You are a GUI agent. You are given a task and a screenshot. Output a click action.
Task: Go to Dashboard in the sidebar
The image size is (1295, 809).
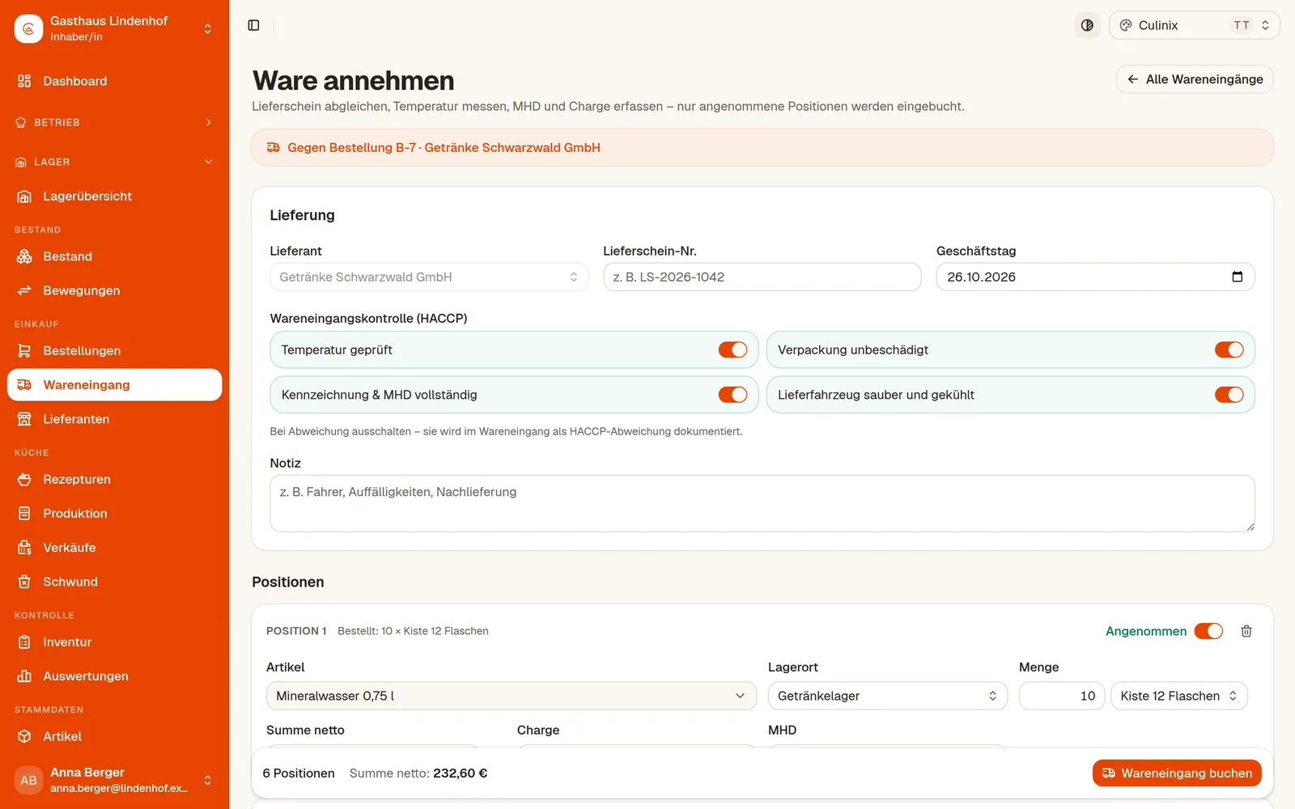(x=114, y=81)
